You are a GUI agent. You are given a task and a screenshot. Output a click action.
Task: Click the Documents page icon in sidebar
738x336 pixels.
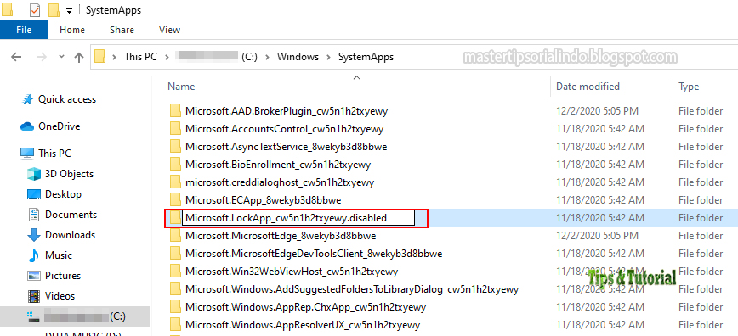pyautogui.click(x=34, y=215)
